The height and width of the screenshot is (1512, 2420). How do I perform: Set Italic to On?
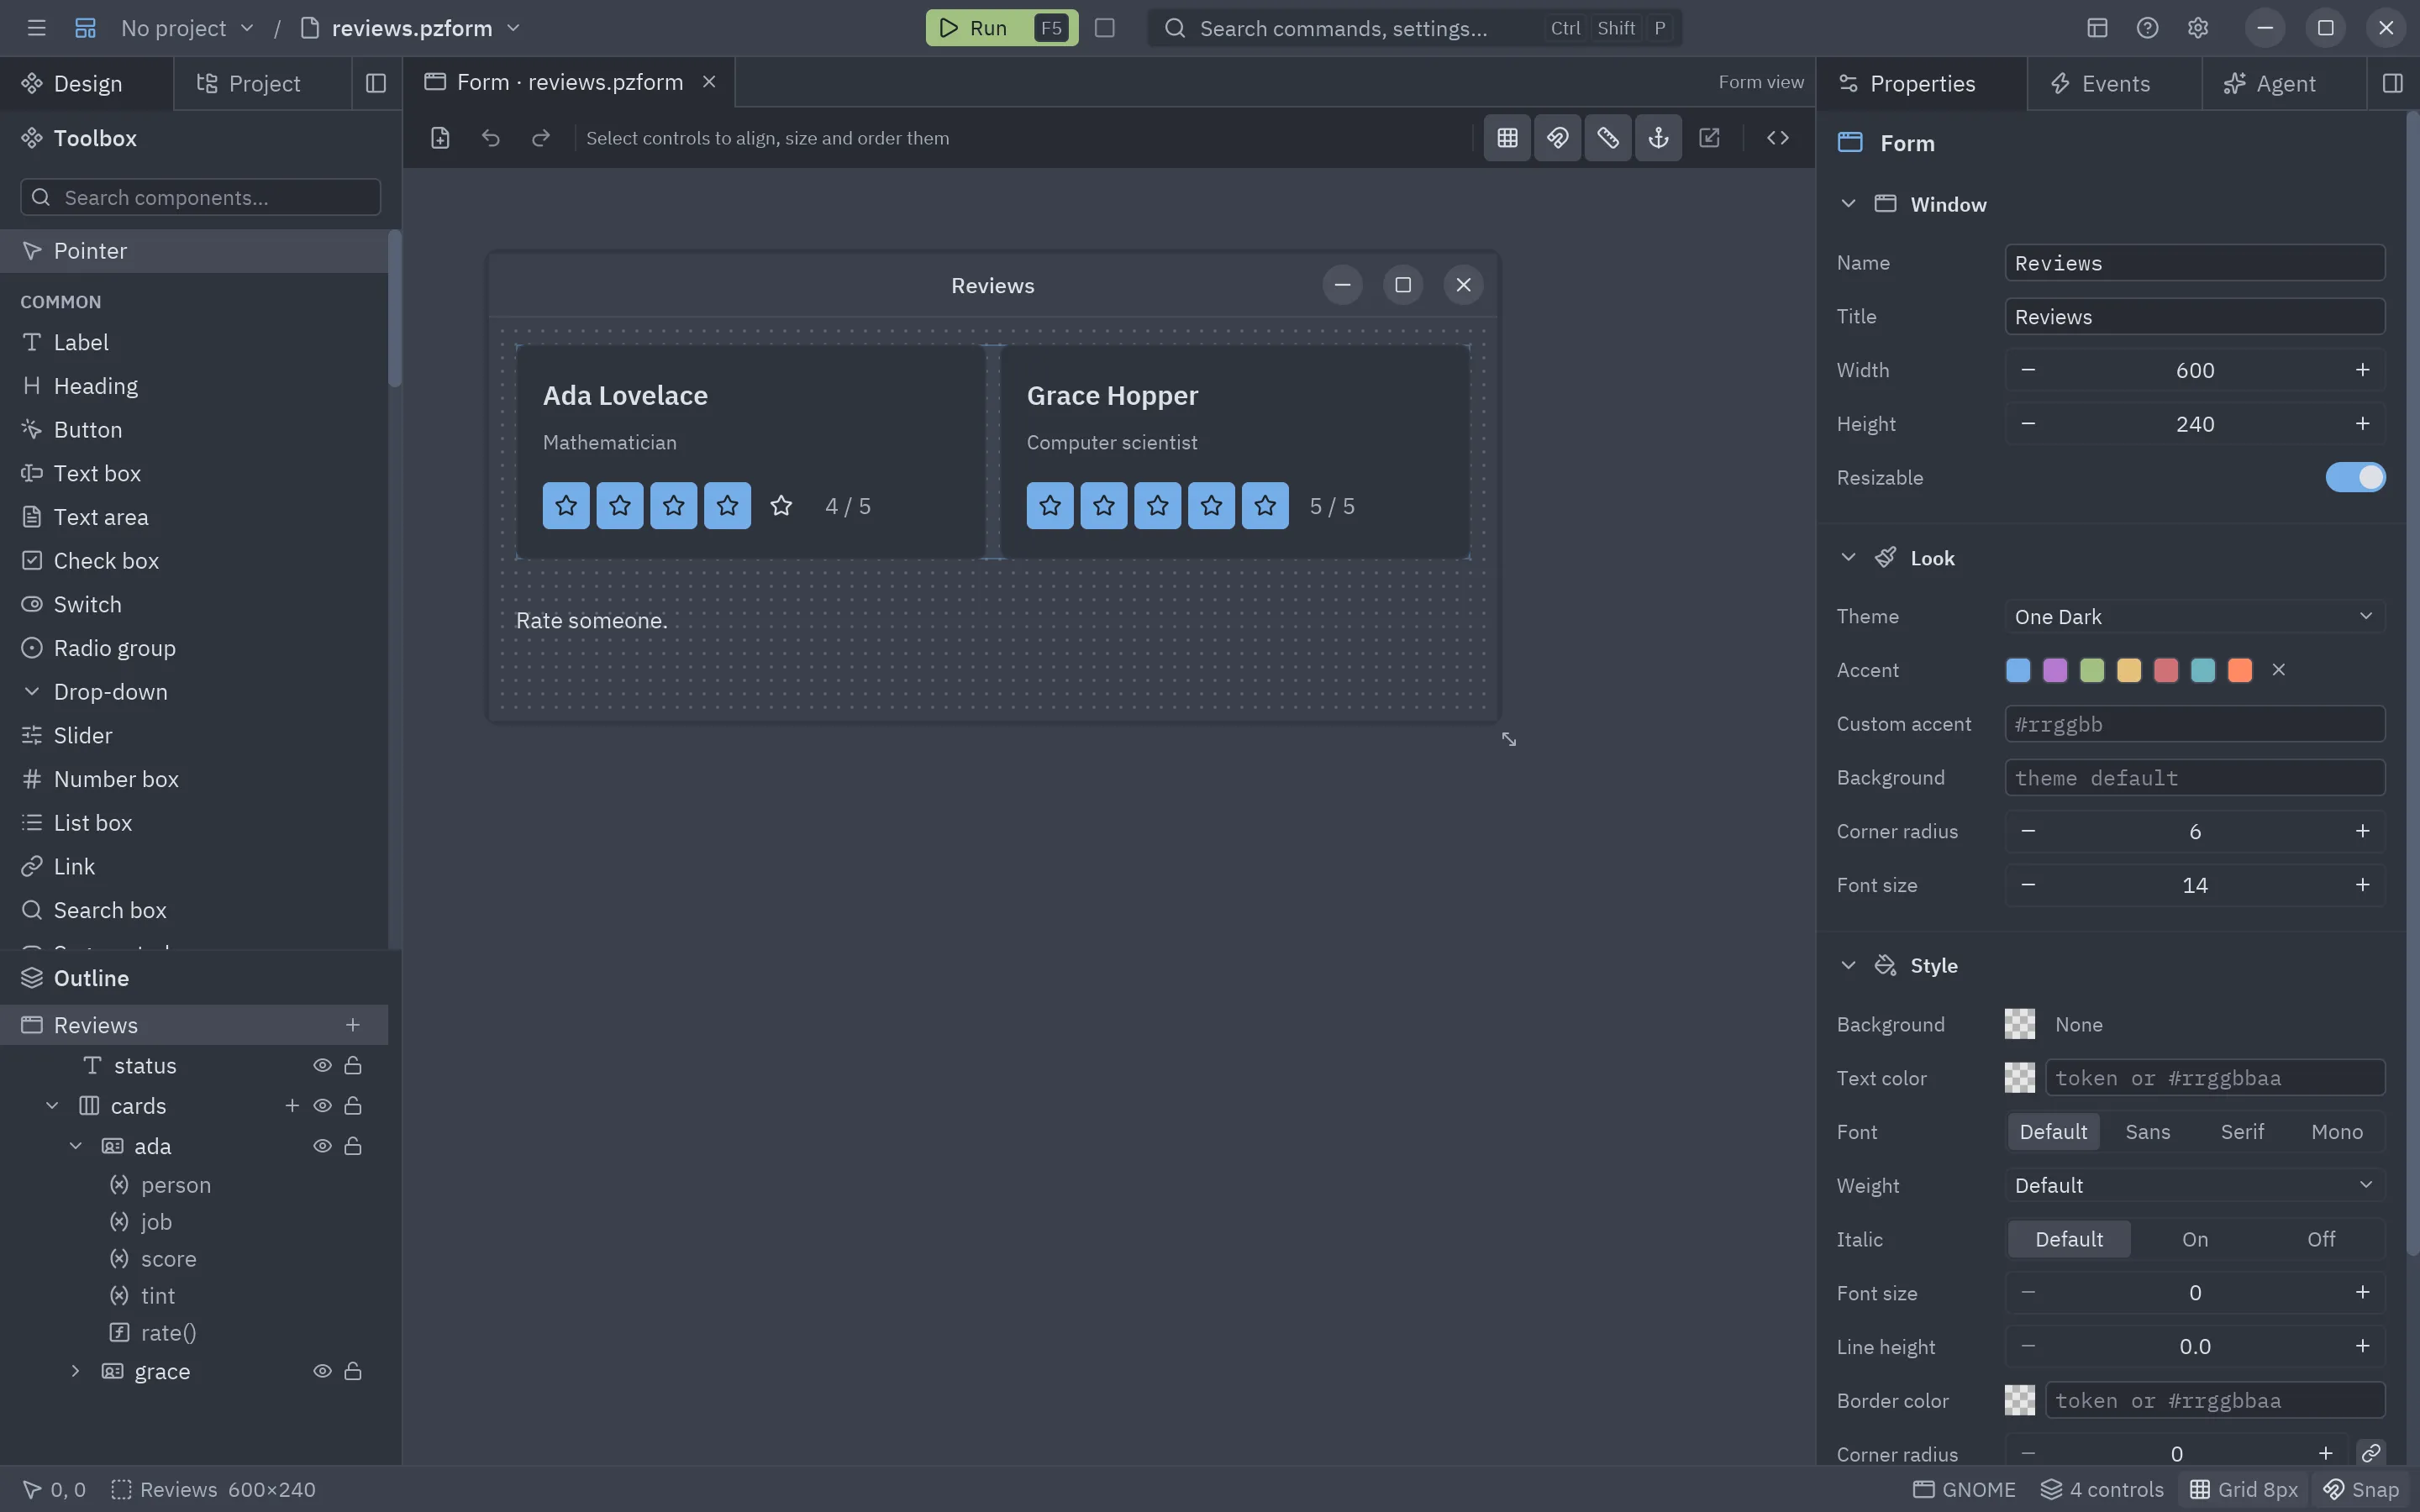click(x=2195, y=1239)
